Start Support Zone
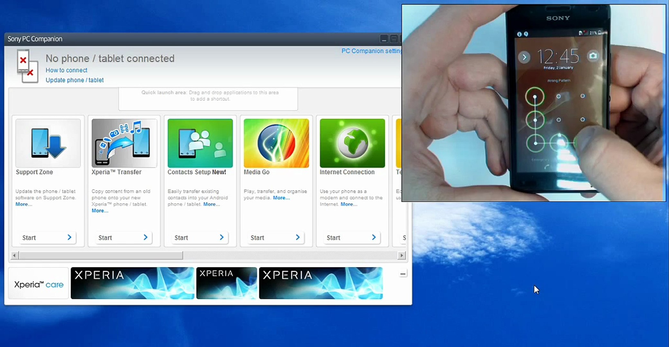This screenshot has width=669, height=347. click(x=47, y=238)
